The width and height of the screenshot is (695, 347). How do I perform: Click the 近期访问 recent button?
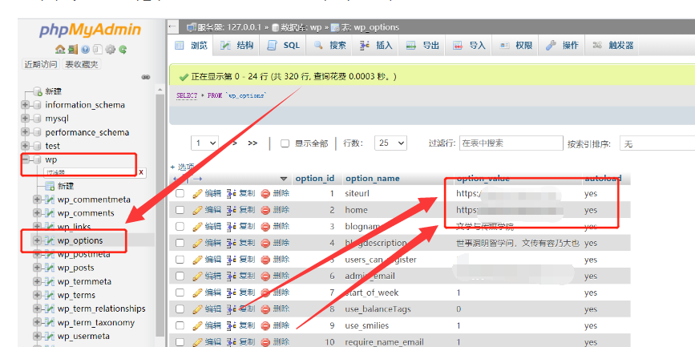[x=40, y=64]
